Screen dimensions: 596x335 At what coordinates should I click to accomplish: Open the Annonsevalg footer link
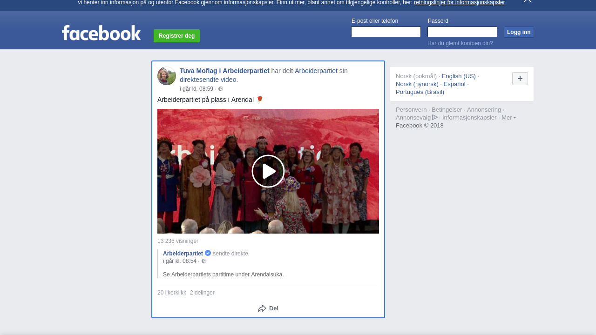pos(413,118)
